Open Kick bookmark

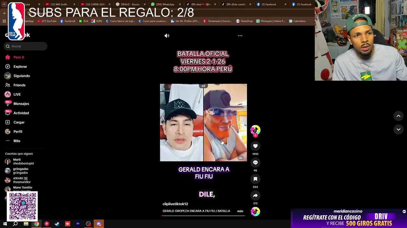84,21
